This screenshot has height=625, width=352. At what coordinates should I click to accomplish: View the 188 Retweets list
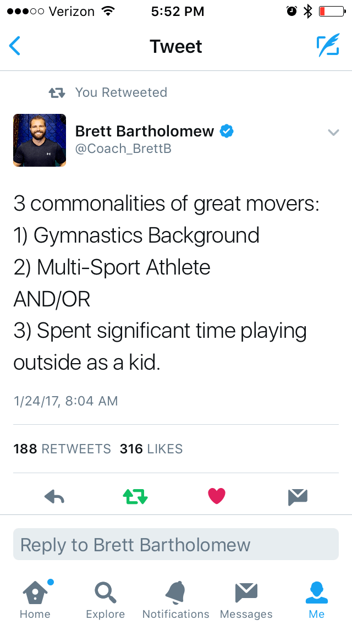click(62, 449)
